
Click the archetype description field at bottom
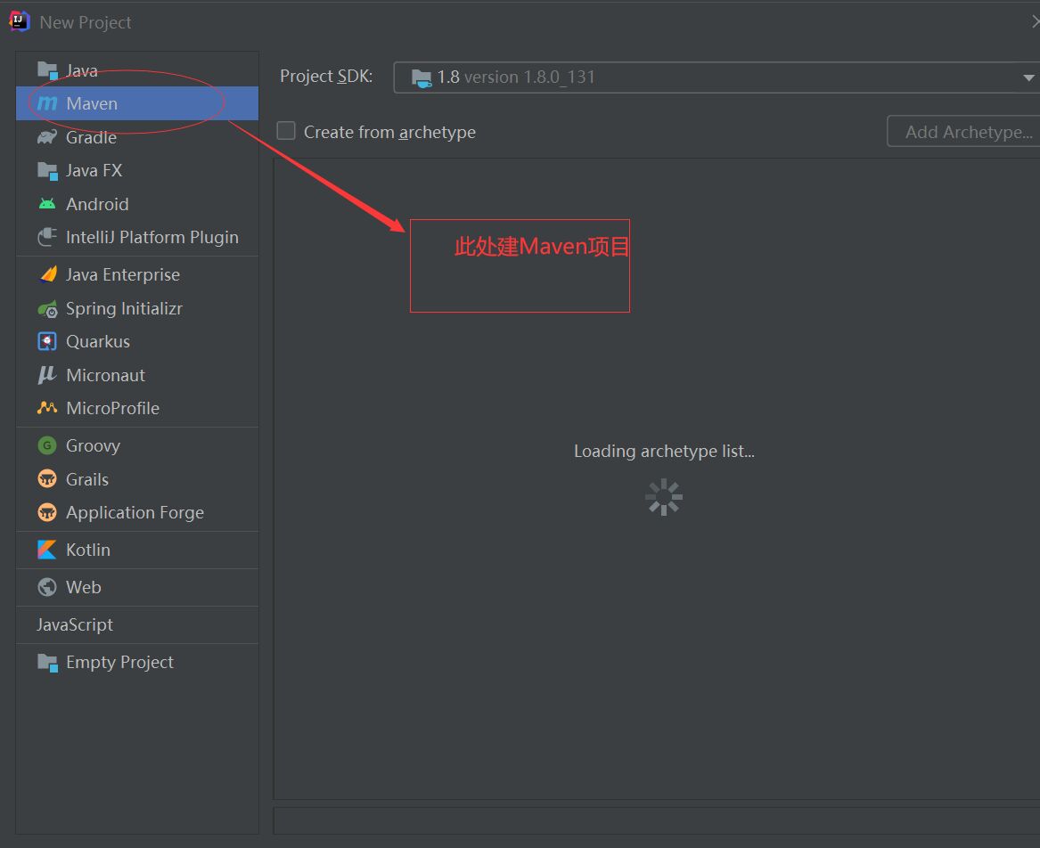click(656, 820)
